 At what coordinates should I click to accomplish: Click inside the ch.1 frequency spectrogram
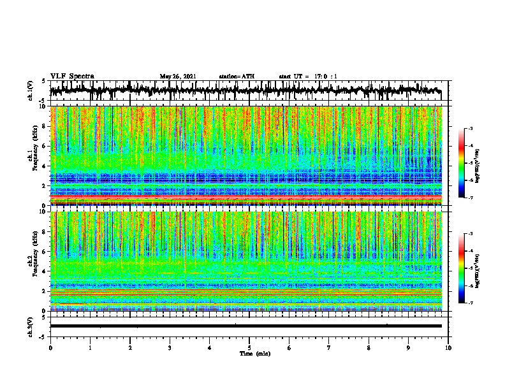(245, 155)
